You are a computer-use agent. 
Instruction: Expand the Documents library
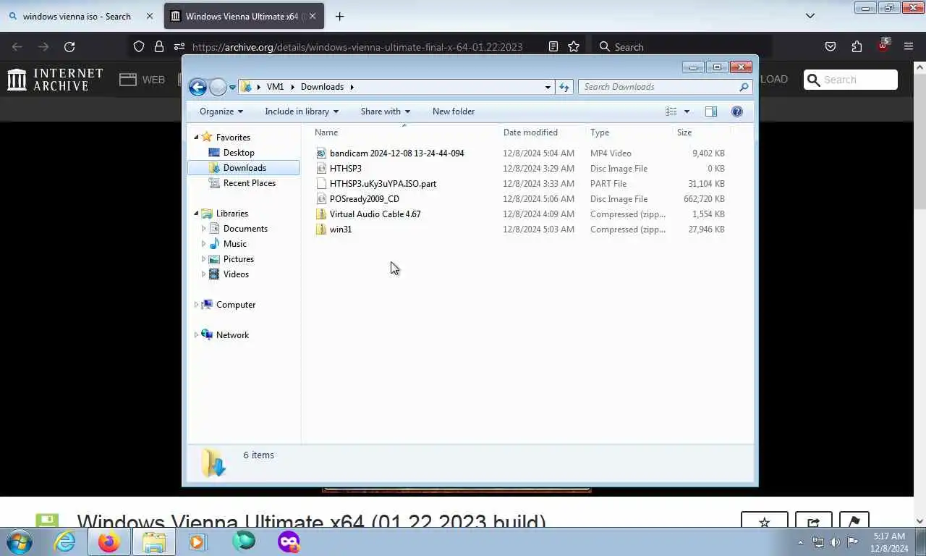(203, 229)
